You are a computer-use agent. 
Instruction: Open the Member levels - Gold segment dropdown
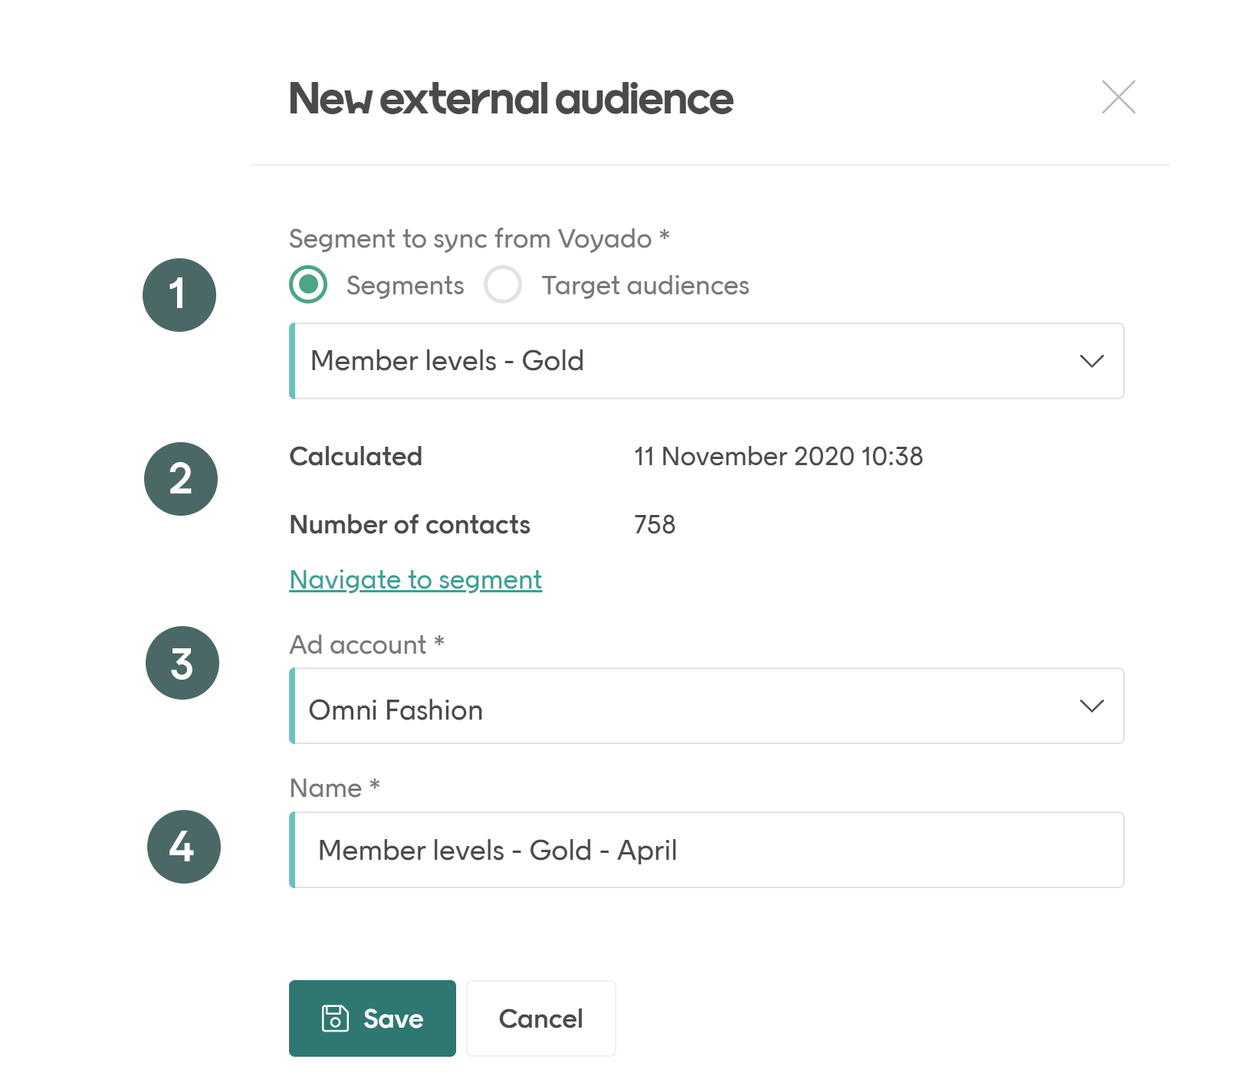[705, 361]
